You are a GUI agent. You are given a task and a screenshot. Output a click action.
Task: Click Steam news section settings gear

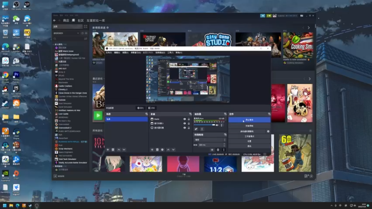[107, 28]
